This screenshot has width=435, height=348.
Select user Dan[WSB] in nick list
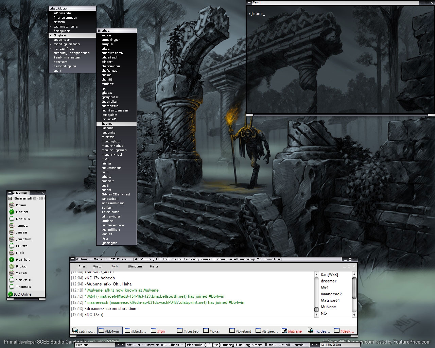click(329, 275)
